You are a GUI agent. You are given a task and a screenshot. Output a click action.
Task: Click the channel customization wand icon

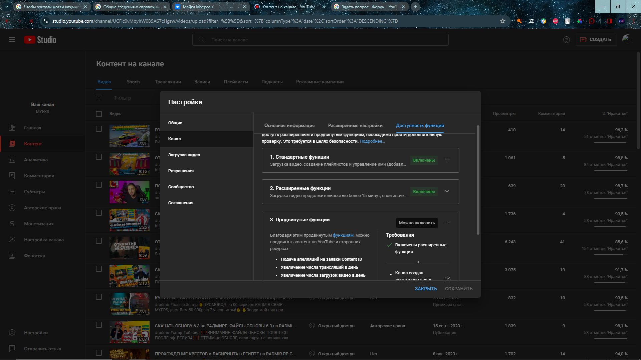coord(12,240)
